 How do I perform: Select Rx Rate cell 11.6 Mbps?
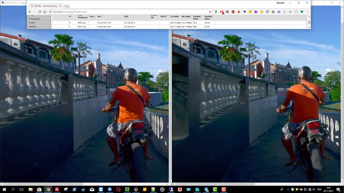tap(187, 23)
